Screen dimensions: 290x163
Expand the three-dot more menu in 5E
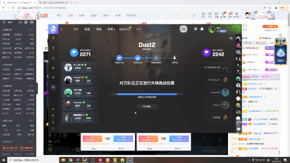pyautogui.click(x=138, y=29)
